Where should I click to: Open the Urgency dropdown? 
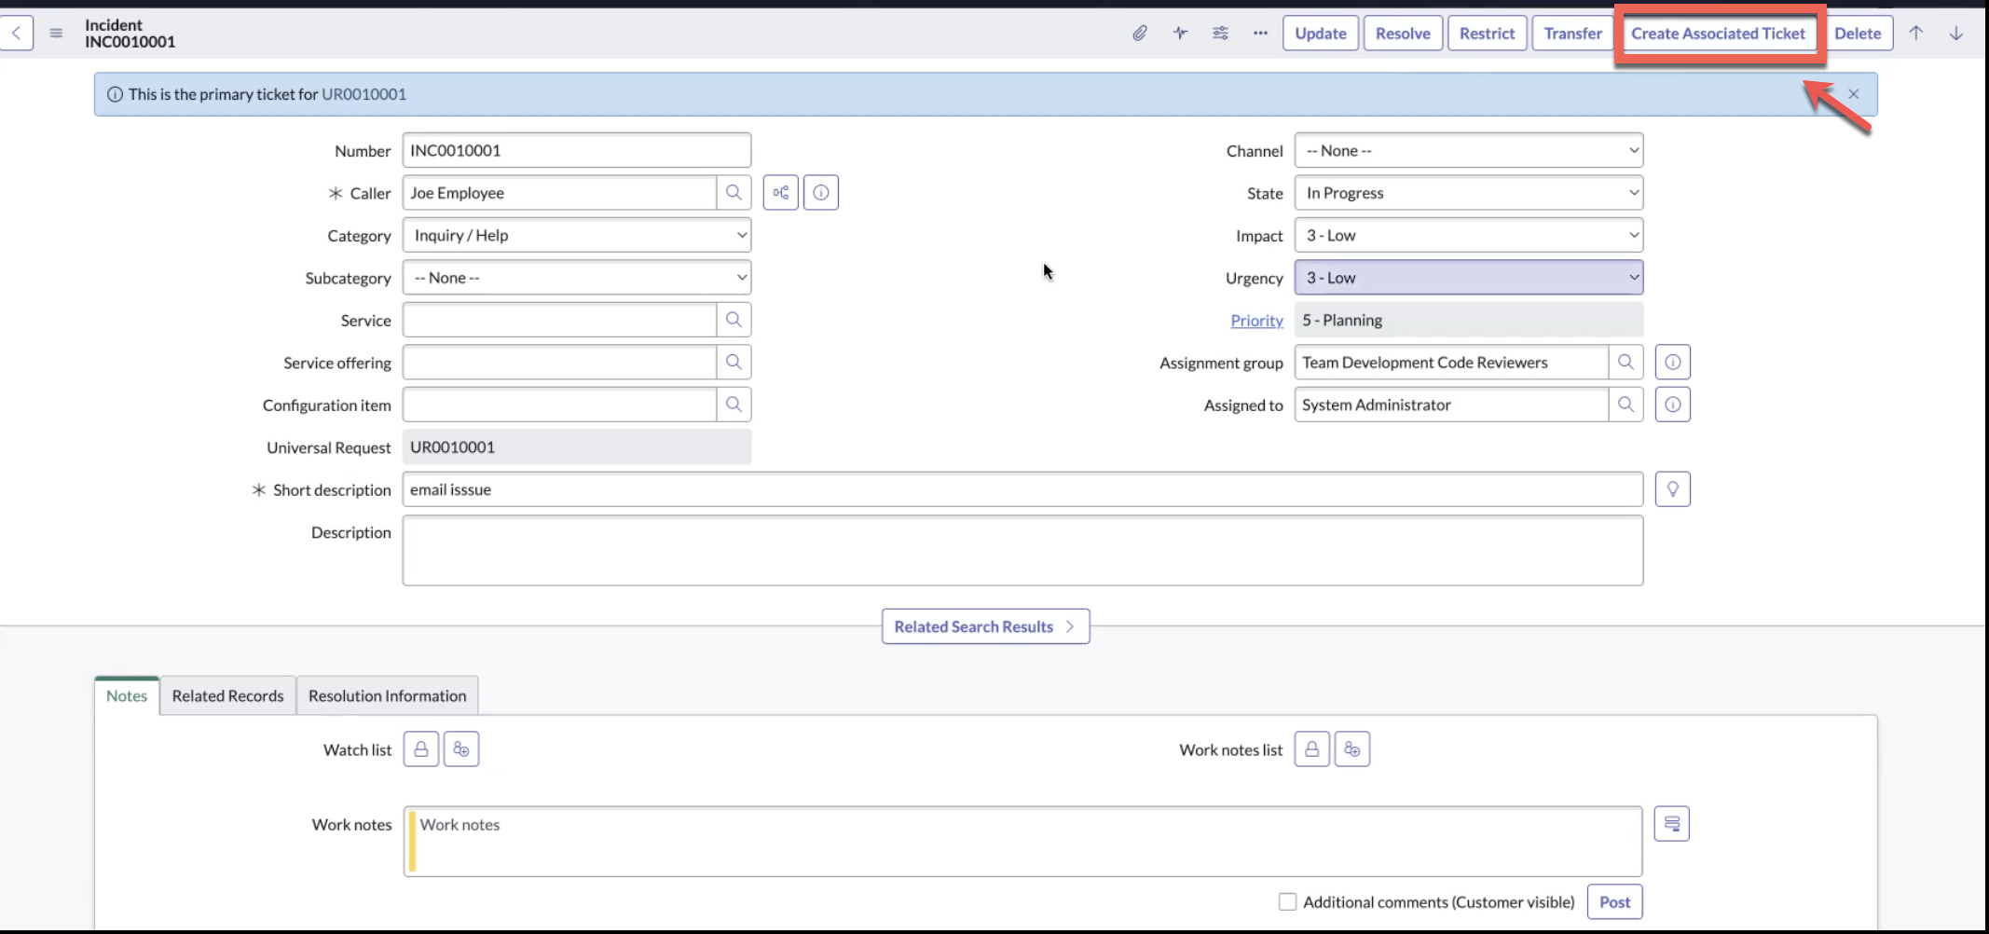click(1469, 278)
